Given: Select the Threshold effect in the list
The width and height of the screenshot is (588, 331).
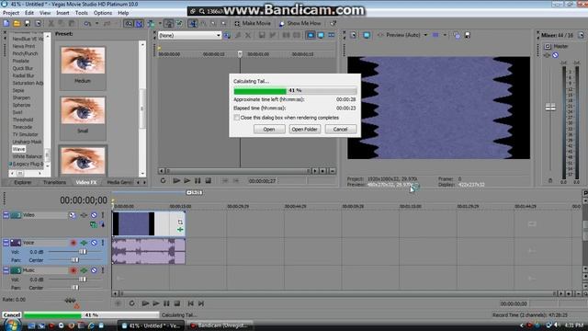Looking at the screenshot, I should click(22, 120).
